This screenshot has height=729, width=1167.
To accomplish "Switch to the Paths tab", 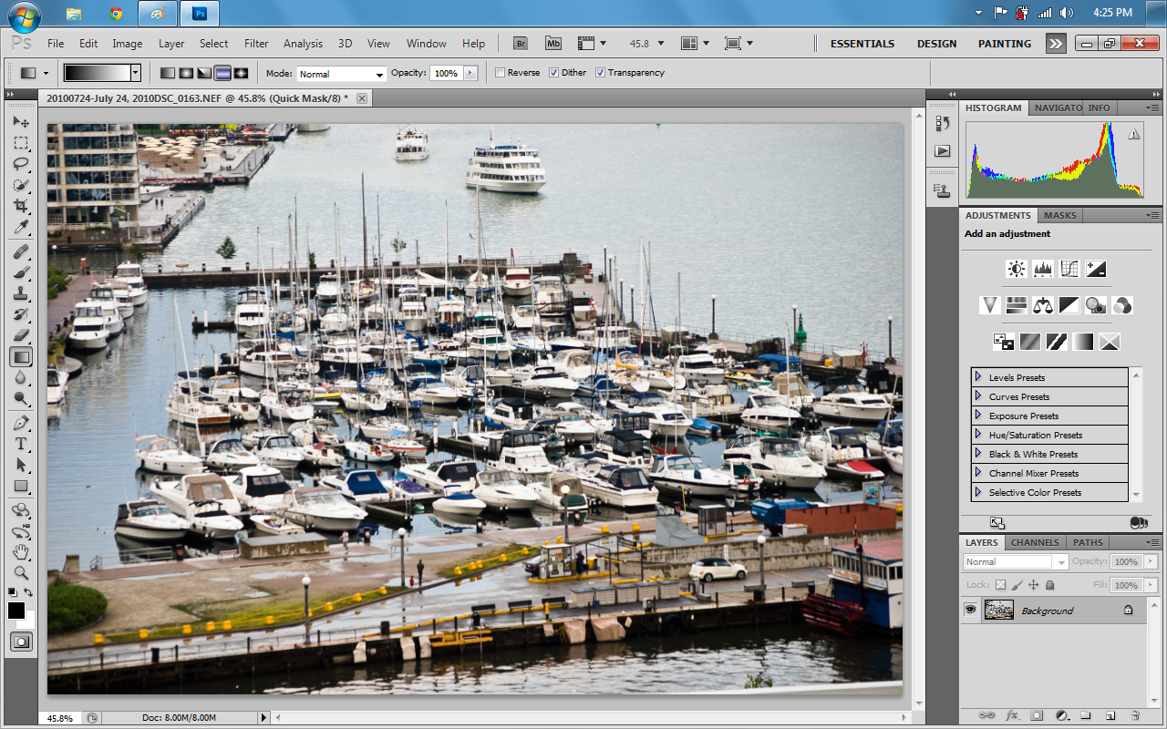I will tap(1088, 542).
